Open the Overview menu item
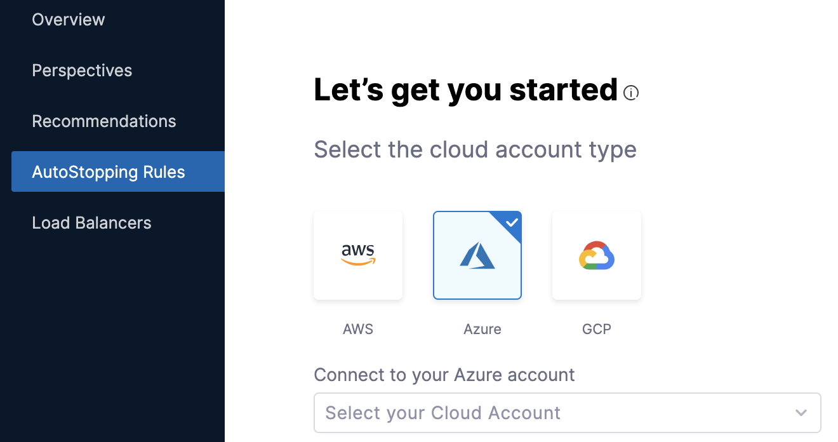Viewport: 838px width, 442px height. click(69, 20)
